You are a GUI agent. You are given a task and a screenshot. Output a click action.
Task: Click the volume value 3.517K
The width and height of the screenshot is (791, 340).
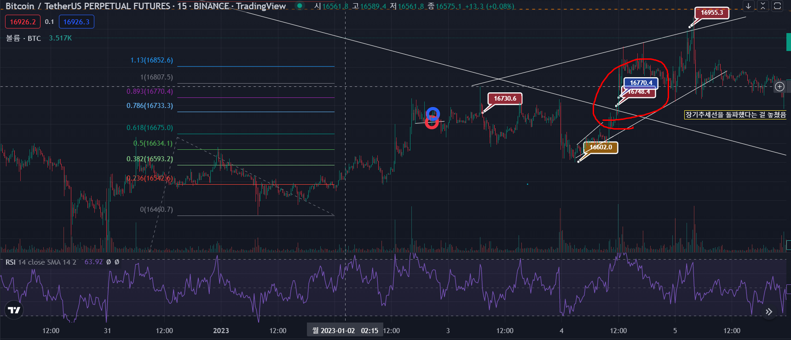[60, 38]
